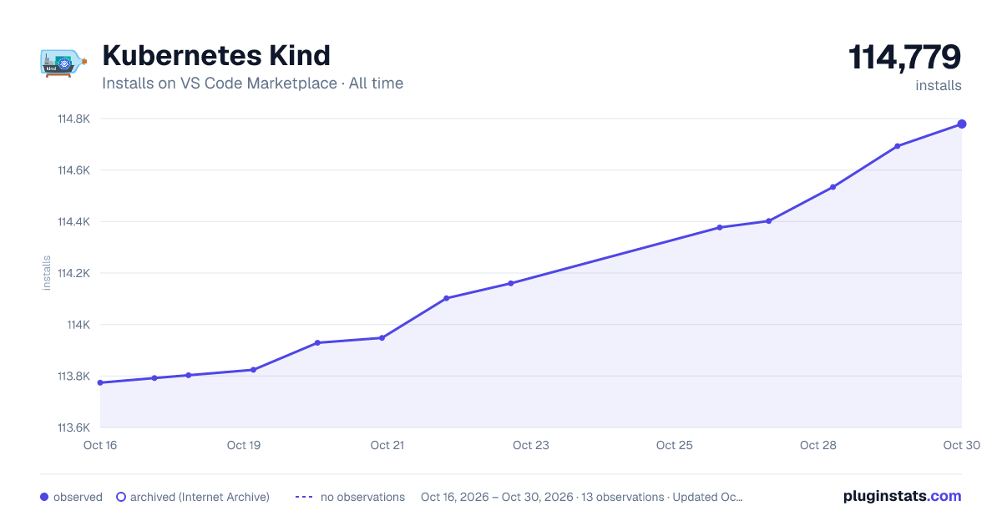1002x526 pixels.
Task: Click the archived Internet Archive legend circle
Action: (121, 497)
